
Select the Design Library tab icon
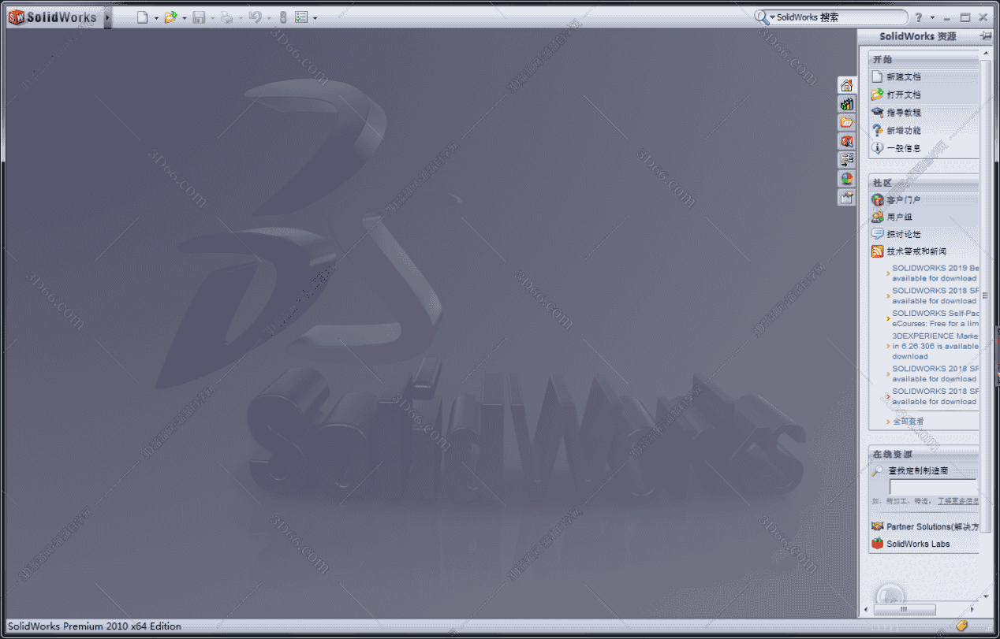click(x=846, y=104)
